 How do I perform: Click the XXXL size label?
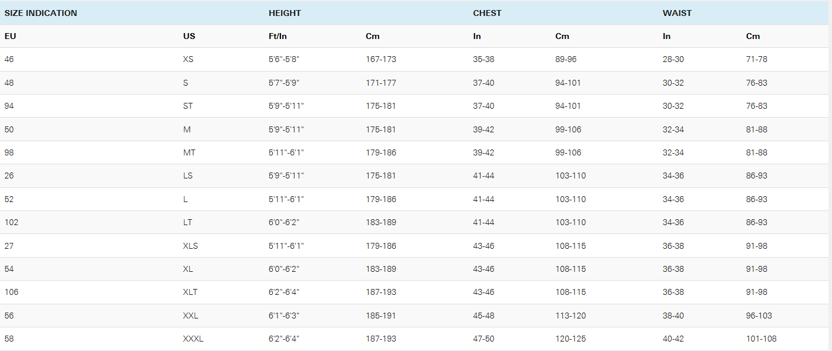pos(194,339)
